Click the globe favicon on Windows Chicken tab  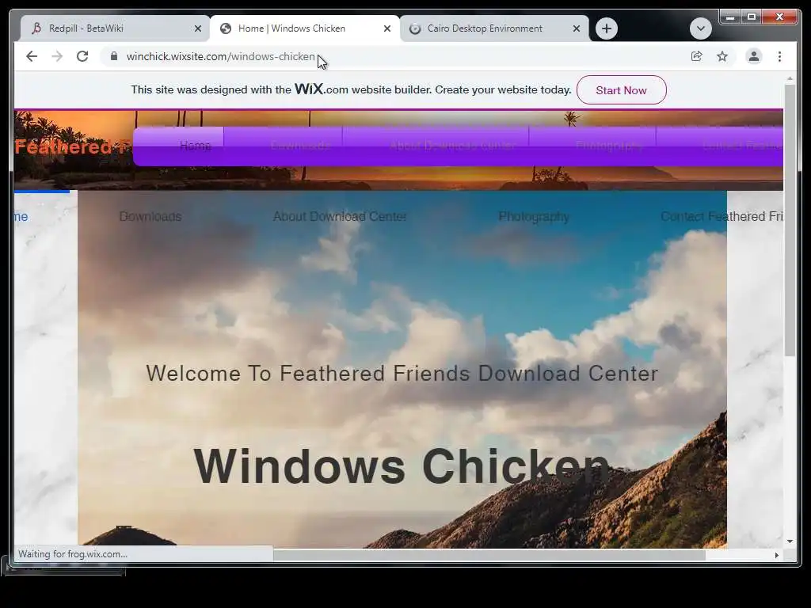tap(226, 29)
